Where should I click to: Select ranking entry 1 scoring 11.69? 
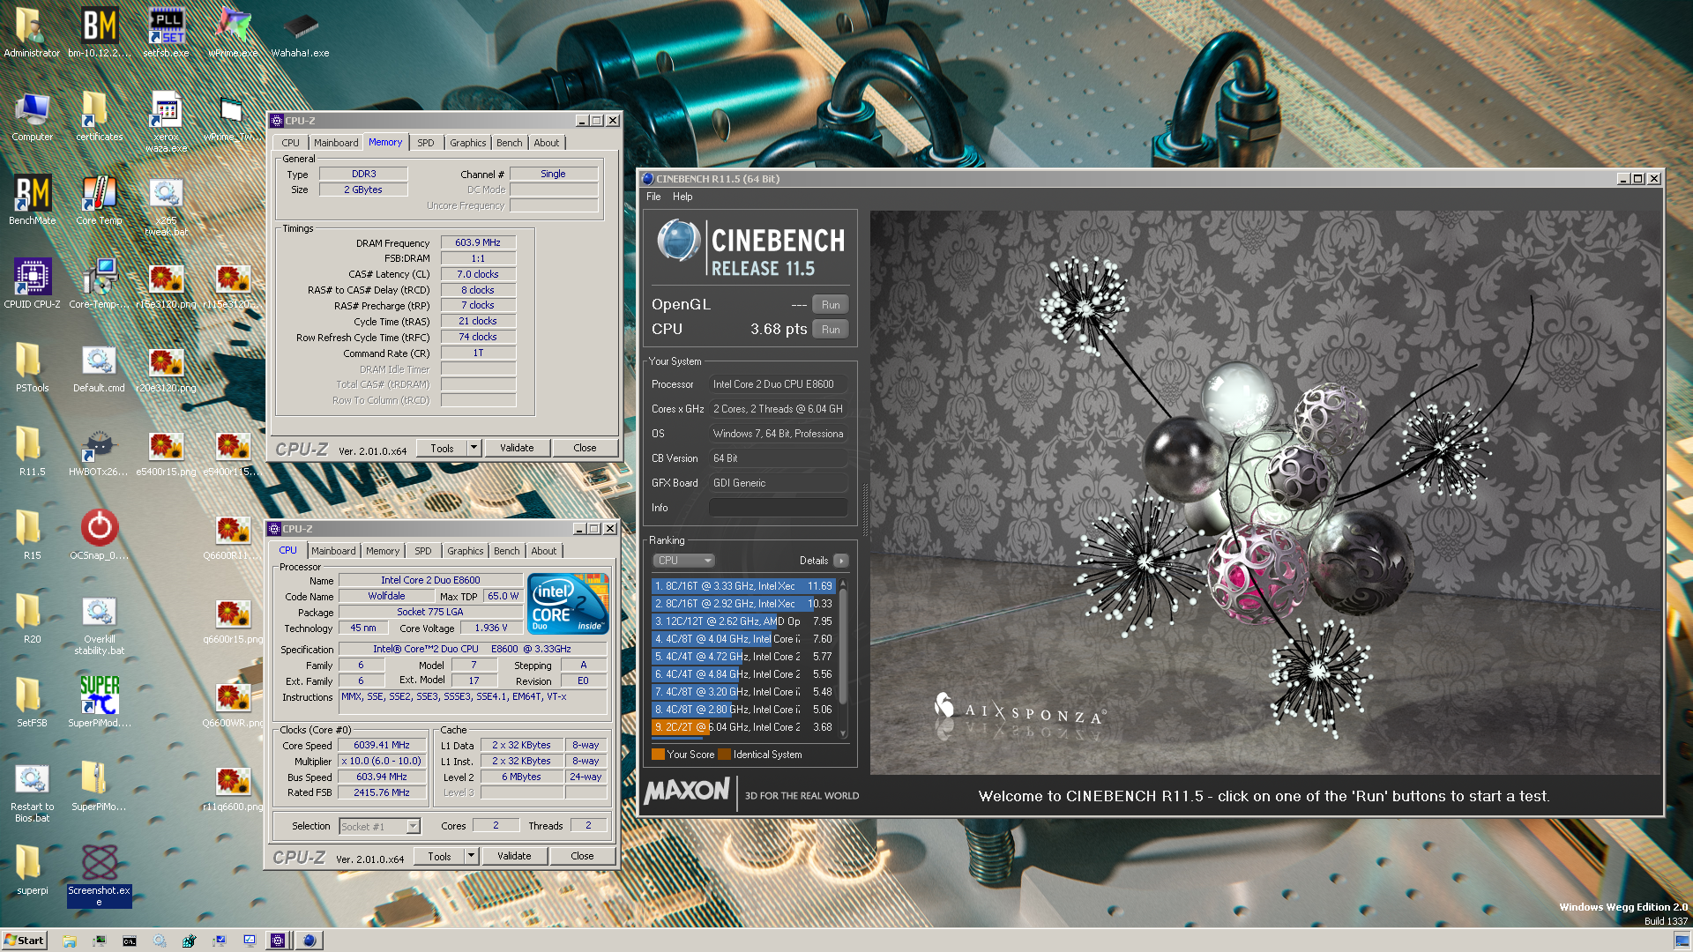[743, 586]
